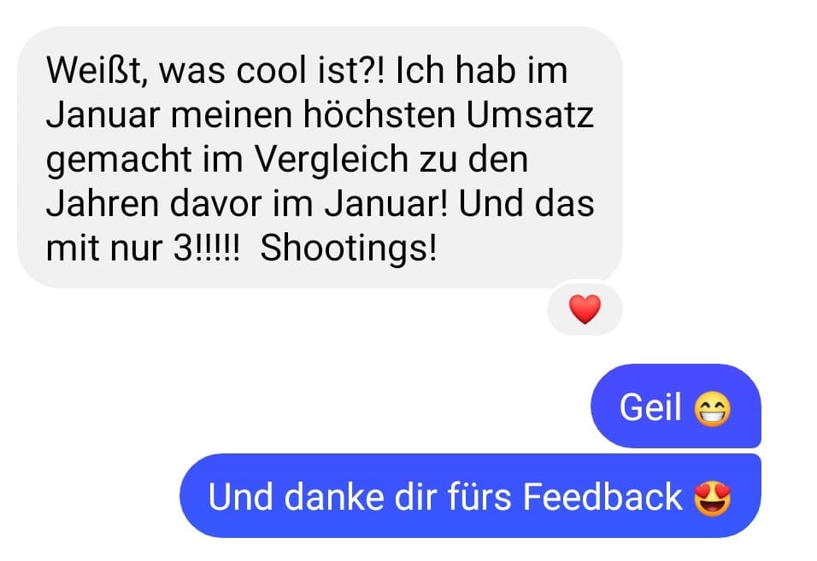Tap the red heart reaction
The width and height of the screenshot is (817, 561).
point(585,309)
